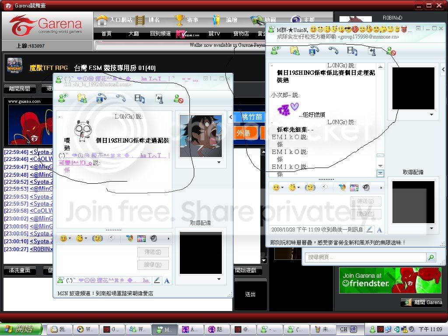Viewport: 448px width, 336px height.
Task: Open background color grid in M群 chat
Action: [354, 188]
